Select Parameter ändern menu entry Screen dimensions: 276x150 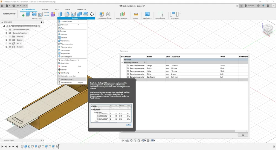(x=72, y=79)
